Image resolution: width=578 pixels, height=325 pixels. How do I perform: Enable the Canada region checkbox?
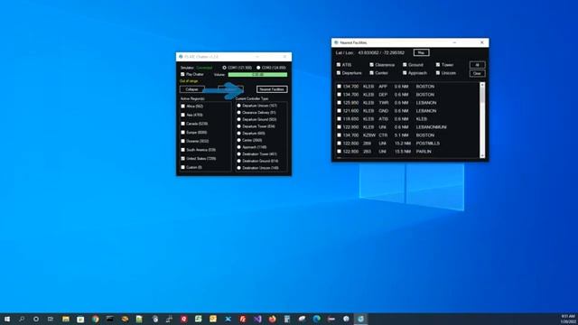tap(182, 124)
